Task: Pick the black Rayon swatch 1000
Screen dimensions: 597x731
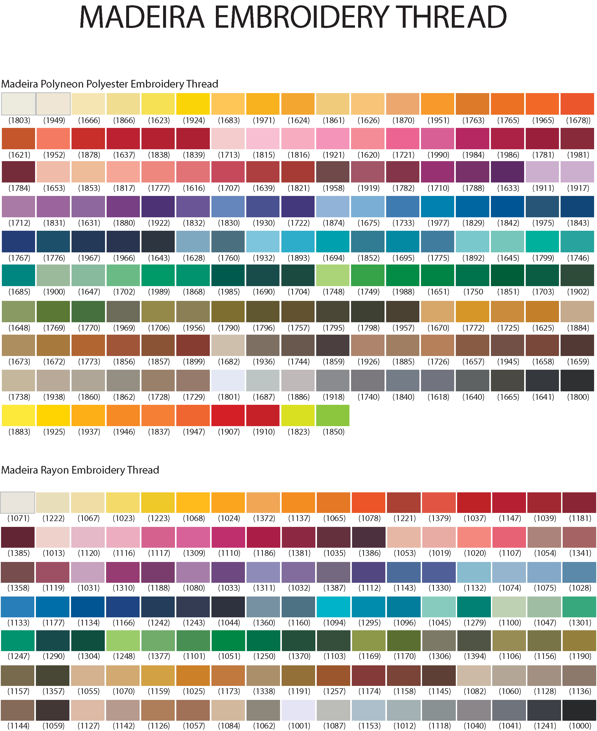Action: tap(579, 710)
